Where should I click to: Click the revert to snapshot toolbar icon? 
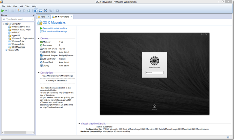(24, 11)
